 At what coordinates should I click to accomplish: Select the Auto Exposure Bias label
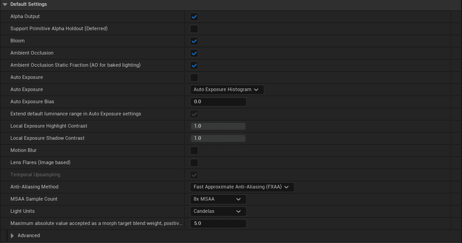32,101
